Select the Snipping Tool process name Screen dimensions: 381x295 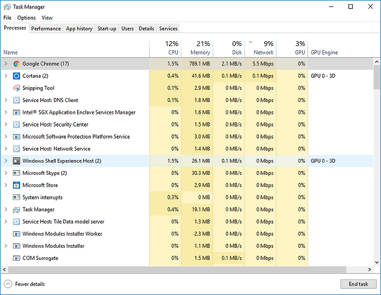click(39, 88)
